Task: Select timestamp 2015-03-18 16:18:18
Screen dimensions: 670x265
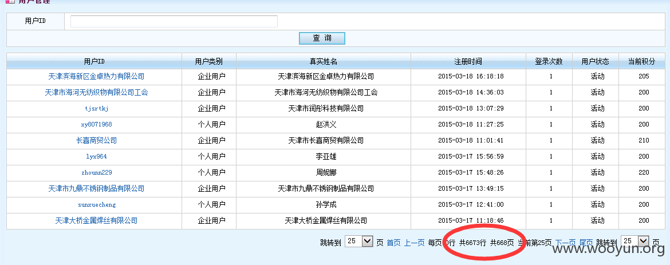Action: (471, 77)
